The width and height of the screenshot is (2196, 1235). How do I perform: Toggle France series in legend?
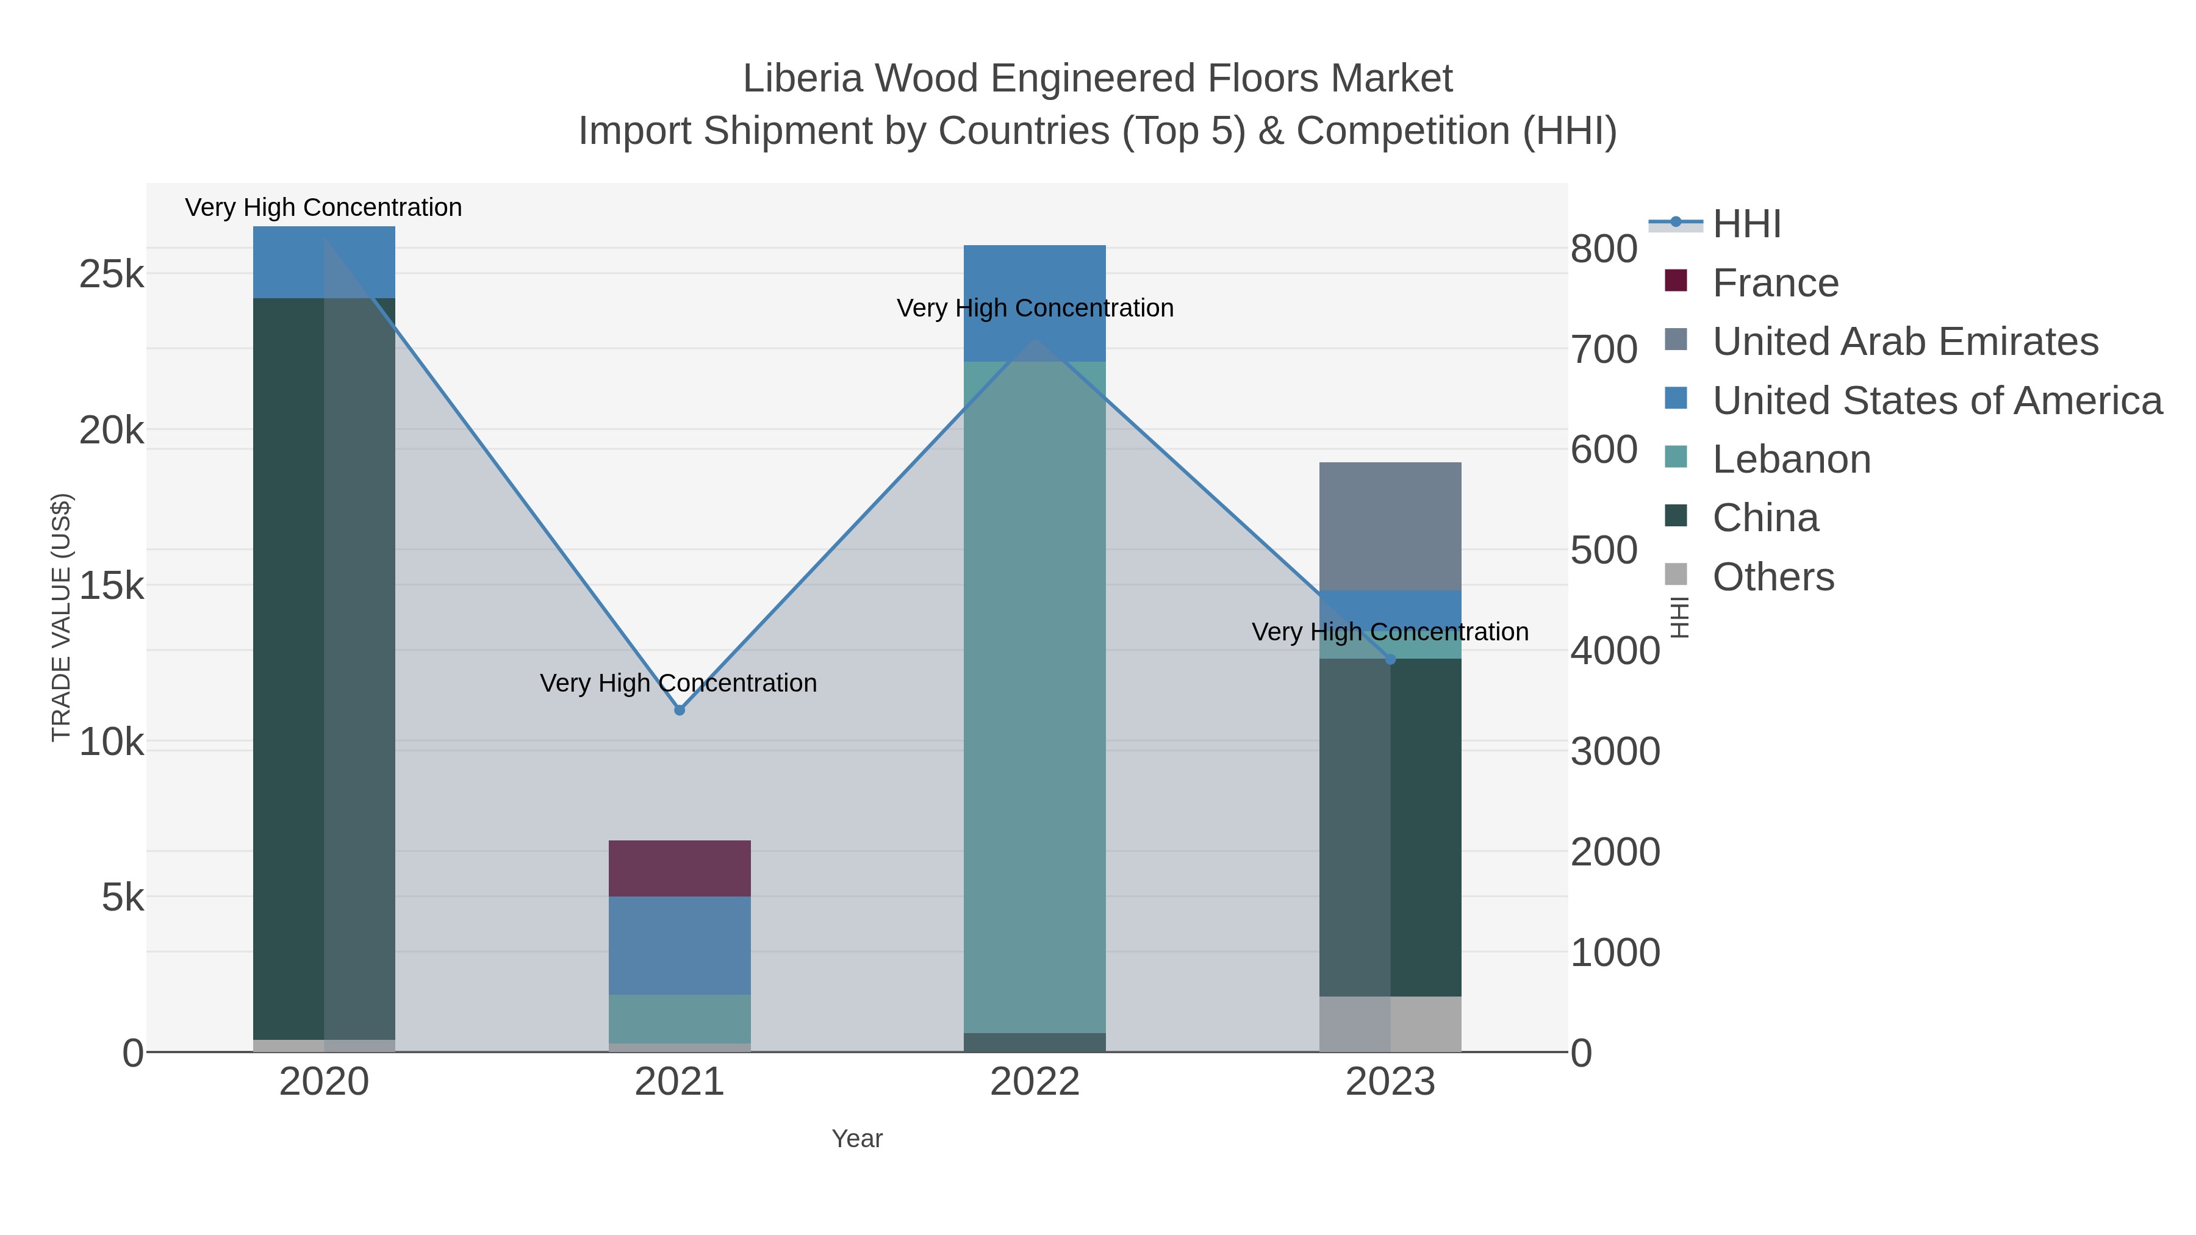coord(1752,282)
